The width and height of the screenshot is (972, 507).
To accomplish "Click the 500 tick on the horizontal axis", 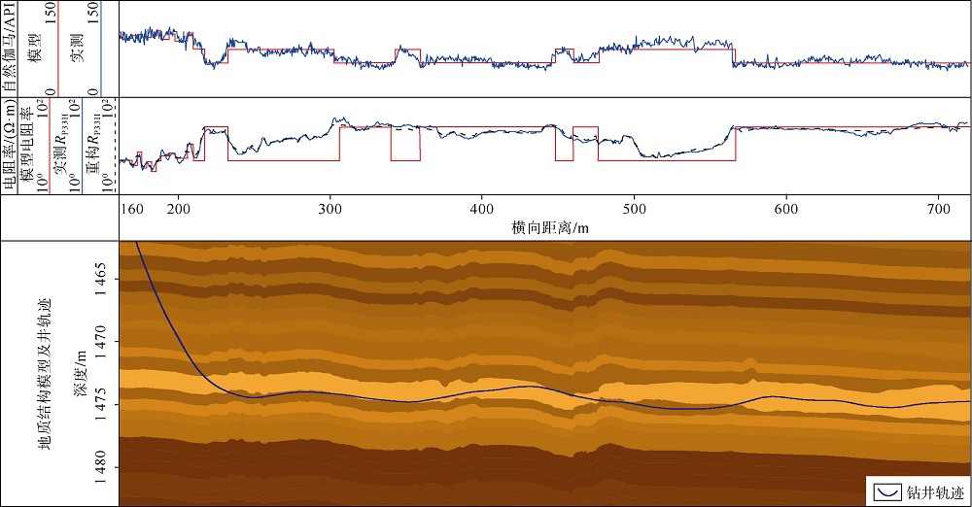I will (x=634, y=210).
